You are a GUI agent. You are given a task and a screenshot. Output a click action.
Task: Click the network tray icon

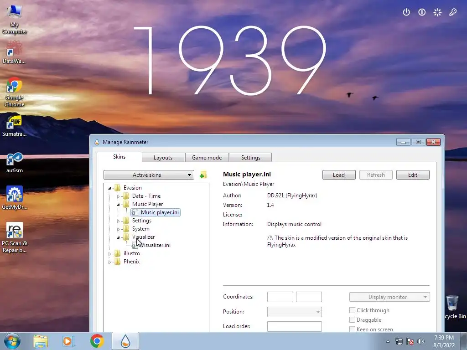coord(399,341)
